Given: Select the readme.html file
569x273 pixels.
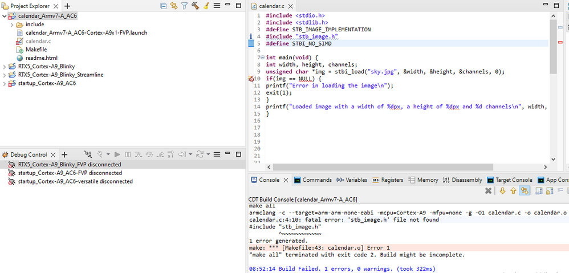Looking at the screenshot, I should 41,58.
